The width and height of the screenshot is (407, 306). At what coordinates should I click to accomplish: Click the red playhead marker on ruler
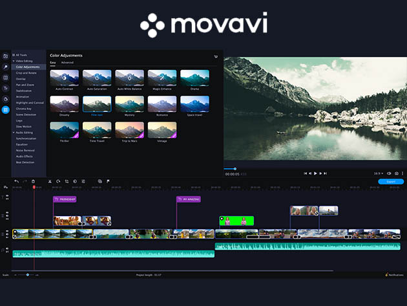pyautogui.click(x=34, y=187)
